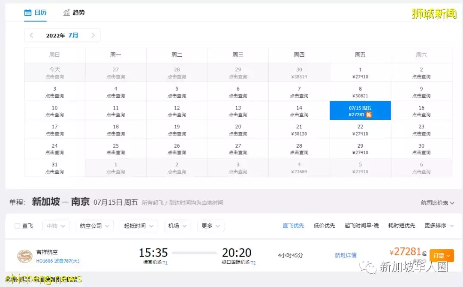Open the 航班详情 flight details link
Image resolution: width=463 pixels, height=287 pixels.
[346, 255]
